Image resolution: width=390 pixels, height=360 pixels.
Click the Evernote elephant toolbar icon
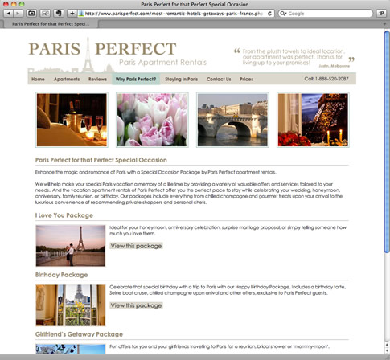tap(59, 13)
